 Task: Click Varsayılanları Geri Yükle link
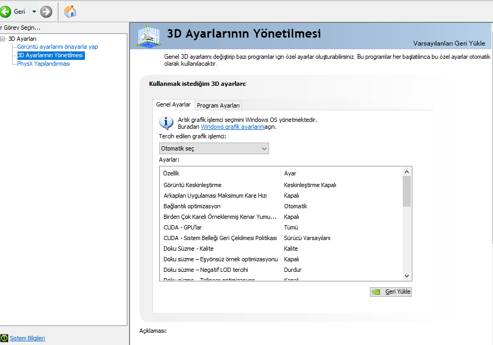click(448, 43)
